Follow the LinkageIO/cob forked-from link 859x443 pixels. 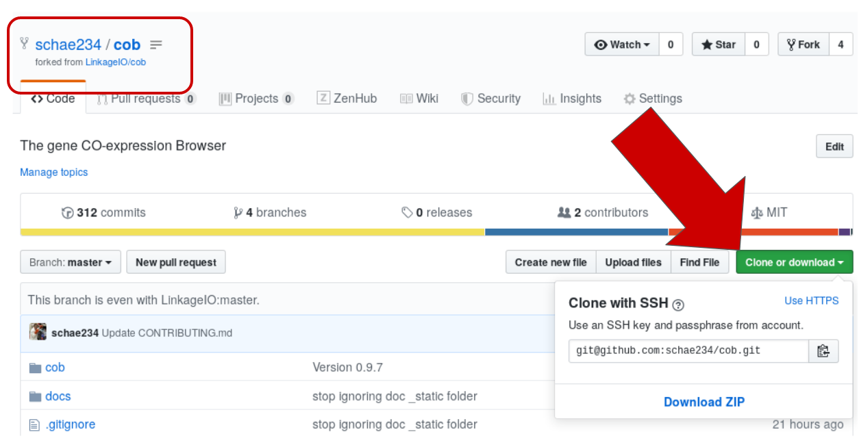tap(115, 62)
